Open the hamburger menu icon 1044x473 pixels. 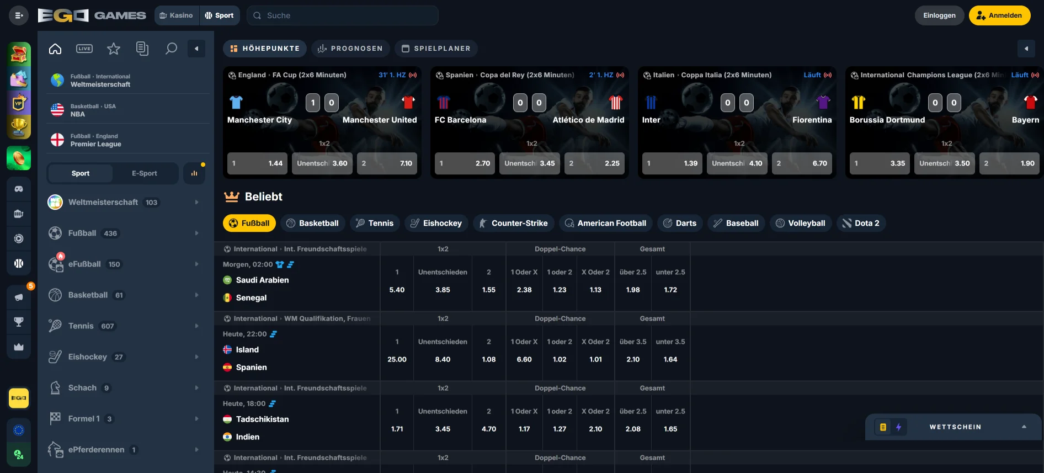point(19,15)
